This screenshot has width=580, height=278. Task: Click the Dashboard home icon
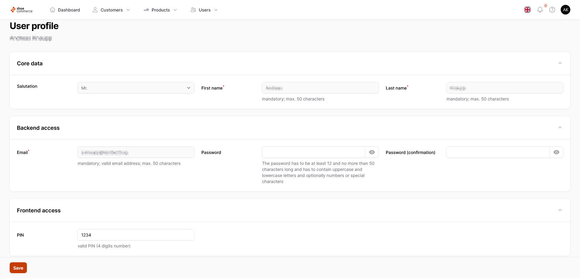[x=53, y=10]
